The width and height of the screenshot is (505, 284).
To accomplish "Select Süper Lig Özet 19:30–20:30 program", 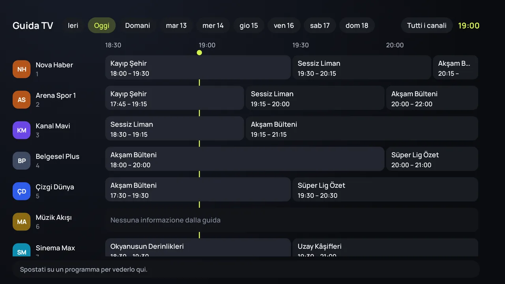I will 385,189.
